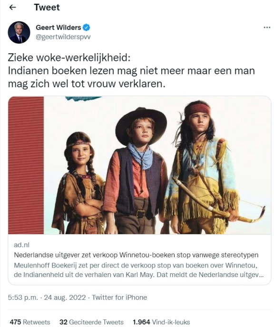274x327 pixels.
Task: Open the ad.nl source link
Action: point(22,245)
